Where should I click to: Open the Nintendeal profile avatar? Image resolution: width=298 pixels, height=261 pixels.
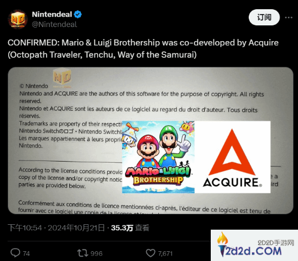pyautogui.click(x=17, y=19)
